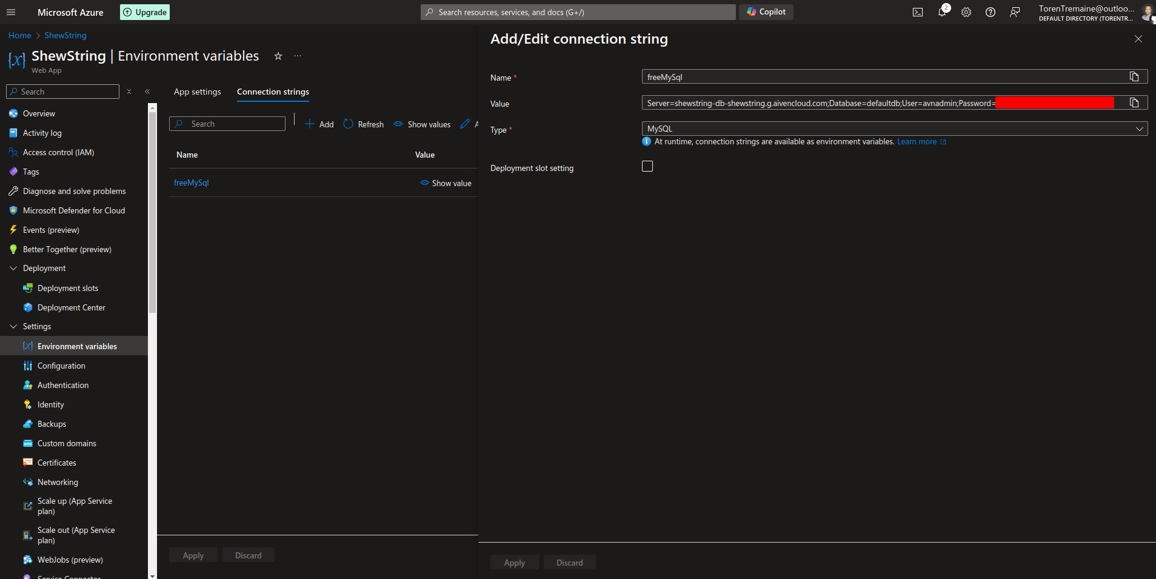Favorite ShewString with the star icon
Image resolution: width=1156 pixels, height=579 pixels.
tap(278, 56)
